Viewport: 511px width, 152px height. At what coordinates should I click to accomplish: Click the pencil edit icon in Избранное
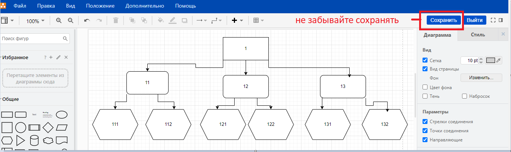58,57
